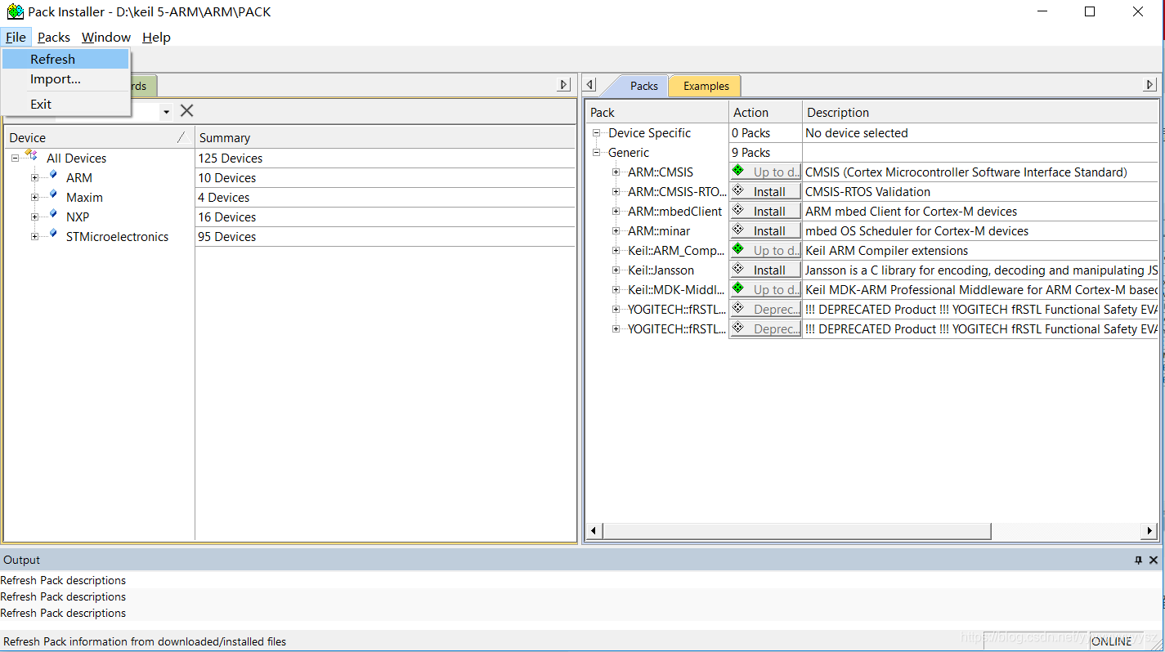Click the Action column header
This screenshot has height=652, width=1165.
tap(765, 112)
